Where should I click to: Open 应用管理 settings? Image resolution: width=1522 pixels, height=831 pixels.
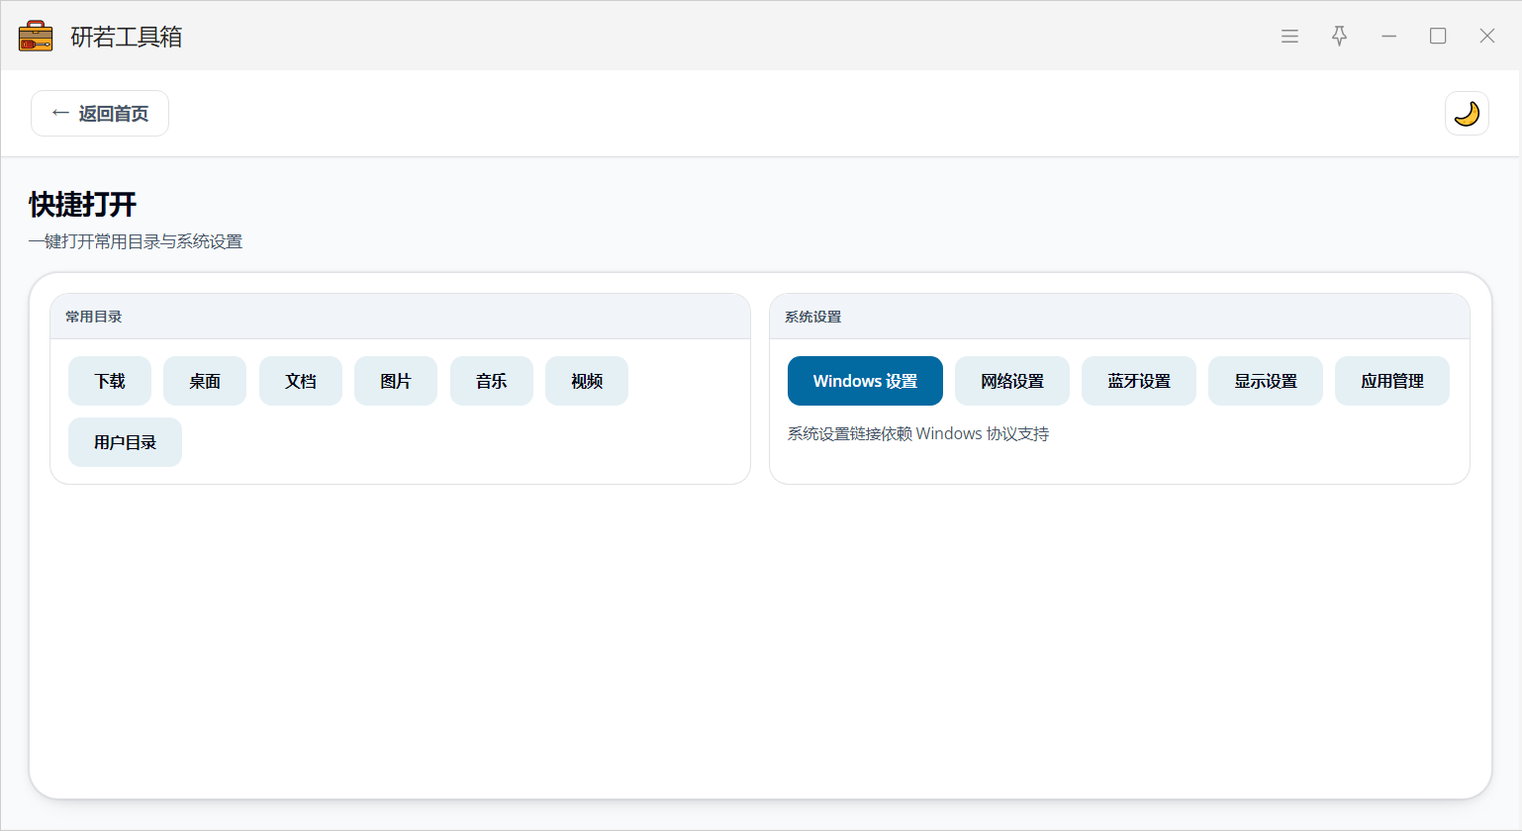coord(1392,381)
